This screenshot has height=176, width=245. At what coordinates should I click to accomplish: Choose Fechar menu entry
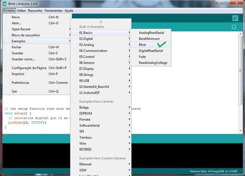pyautogui.click(x=37, y=47)
